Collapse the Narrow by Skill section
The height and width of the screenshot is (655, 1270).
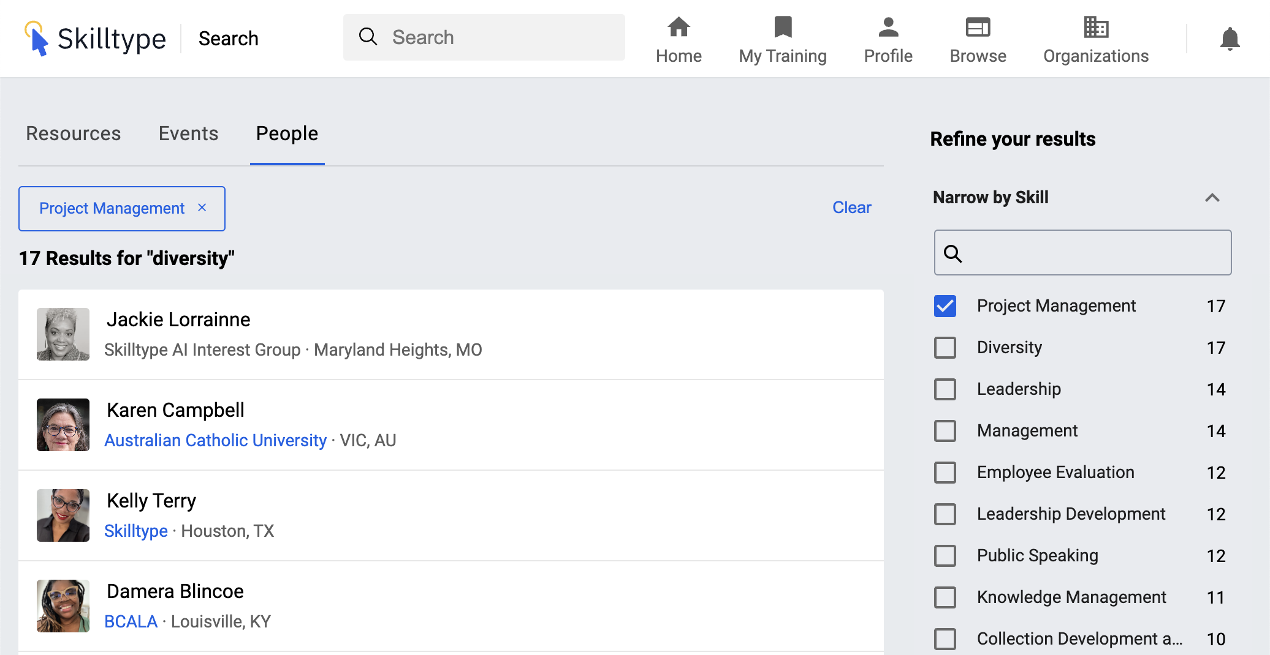coord(1212,198)
